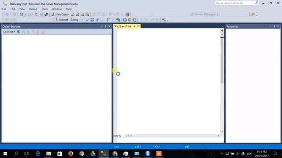Save All icon in standard toolbar
This screenshot has width=282, height=158.
tap(46, 14)
